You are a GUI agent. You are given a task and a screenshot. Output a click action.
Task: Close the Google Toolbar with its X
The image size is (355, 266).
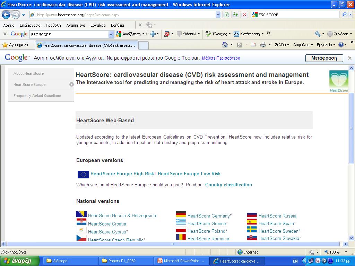click(x=5, y=34)
